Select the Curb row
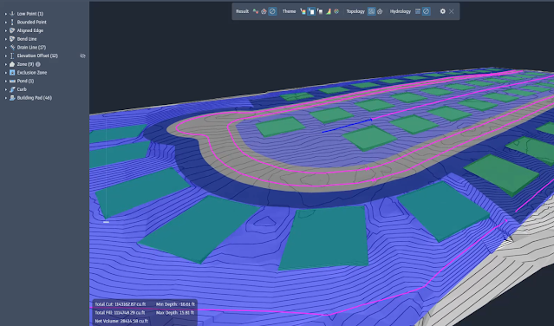The width and height of the screenshot is (554, 326). (44, 89)
